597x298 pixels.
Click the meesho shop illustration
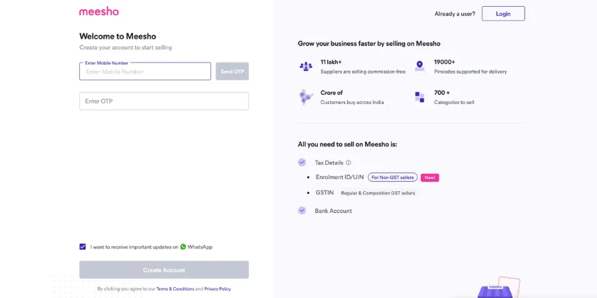pos(499,288)
